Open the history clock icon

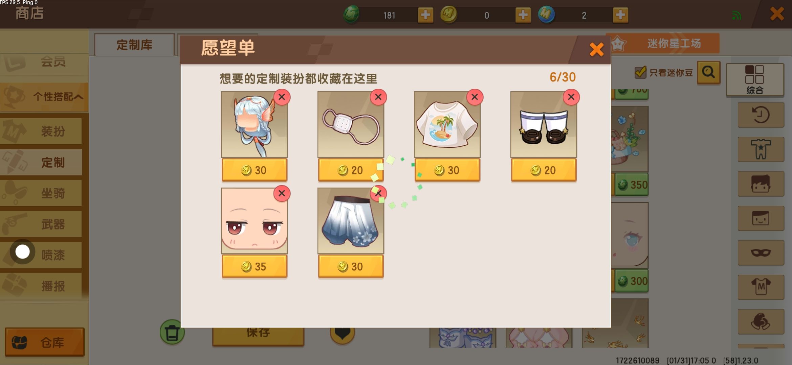761,115
